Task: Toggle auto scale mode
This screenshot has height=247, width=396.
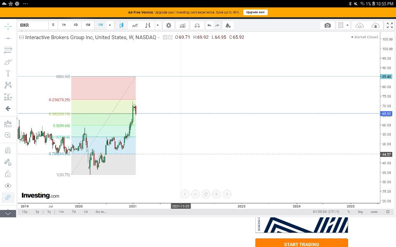Action: click(374, 212)
